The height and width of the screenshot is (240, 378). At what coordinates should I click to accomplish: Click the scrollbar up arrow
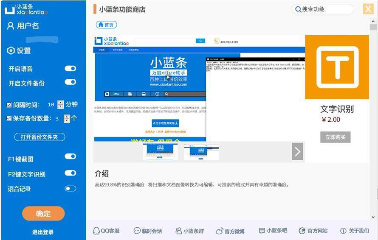373,21
